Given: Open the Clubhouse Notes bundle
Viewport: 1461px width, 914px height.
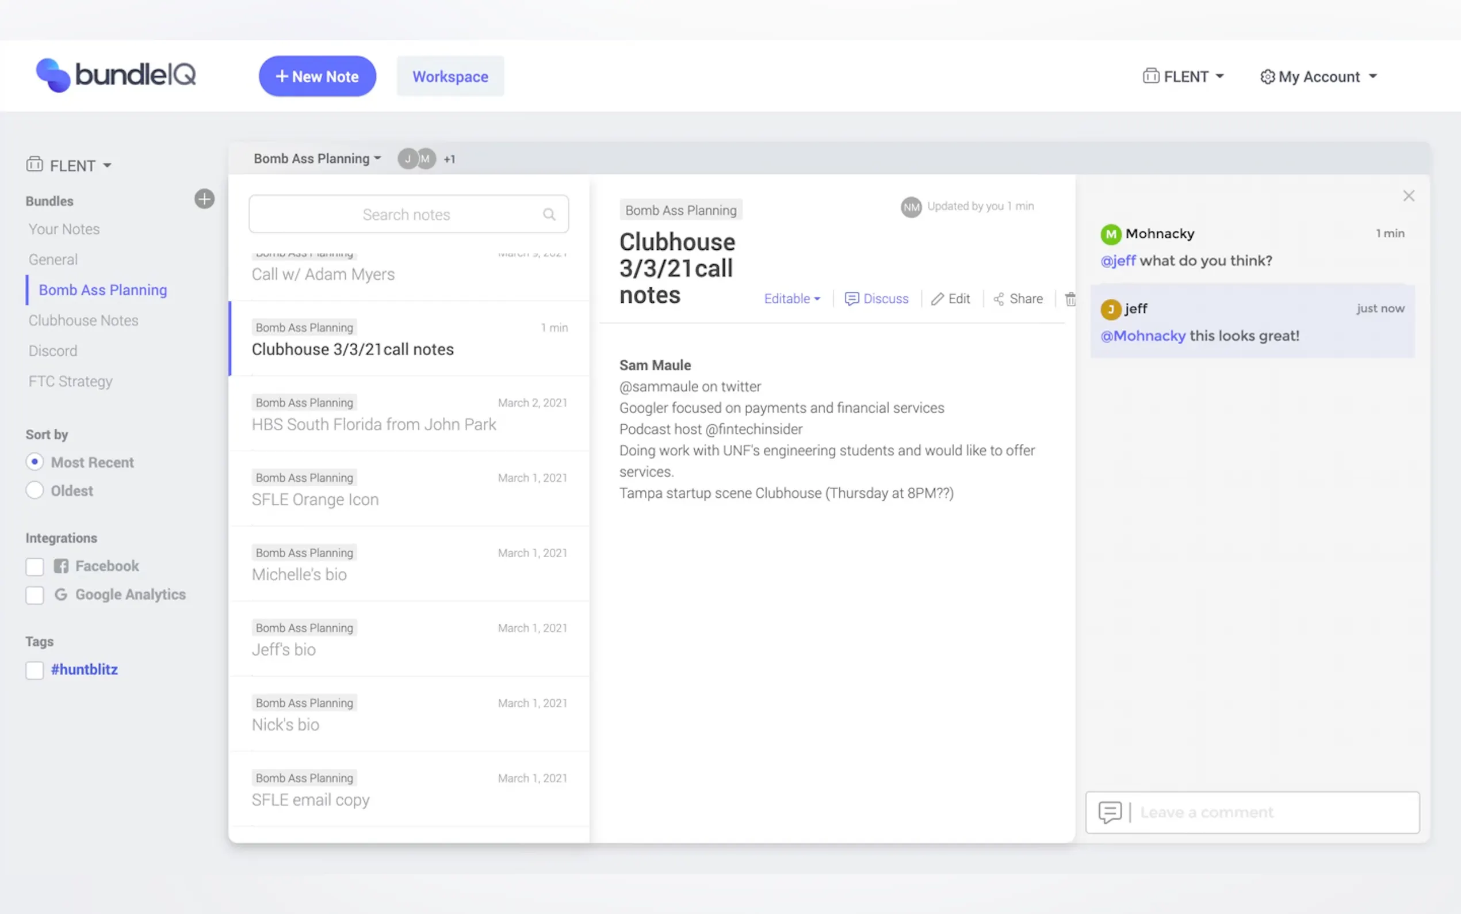Looking at the screenshot, I should [x=83, y=321].
